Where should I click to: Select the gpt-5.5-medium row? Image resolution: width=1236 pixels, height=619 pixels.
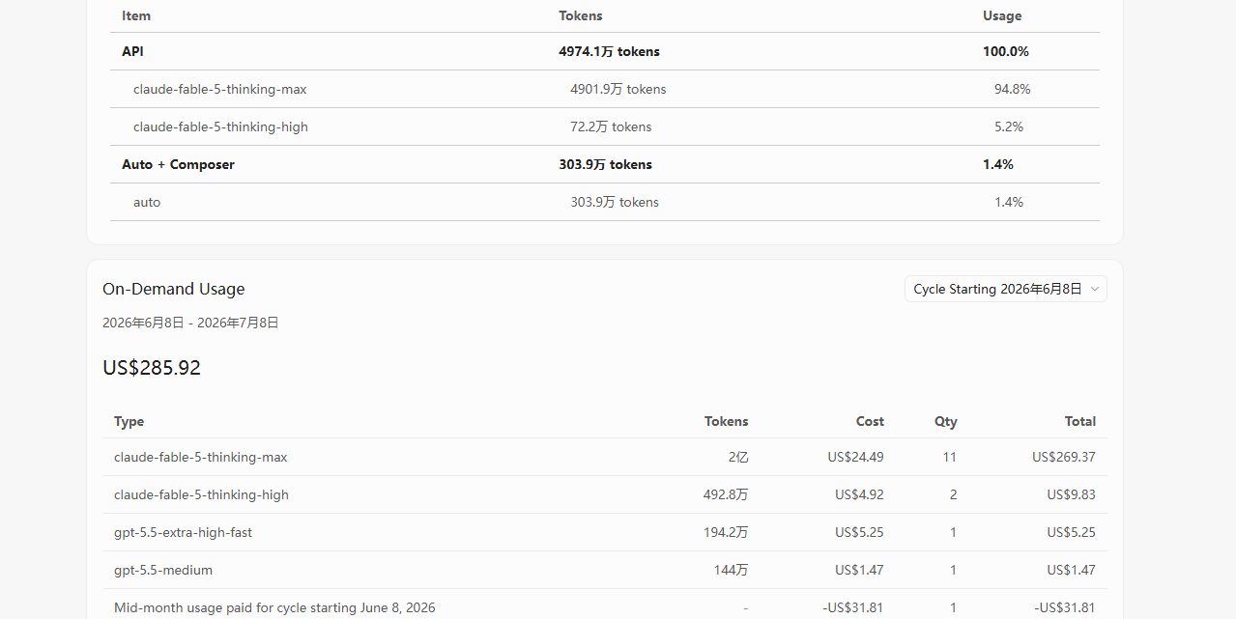605,570
